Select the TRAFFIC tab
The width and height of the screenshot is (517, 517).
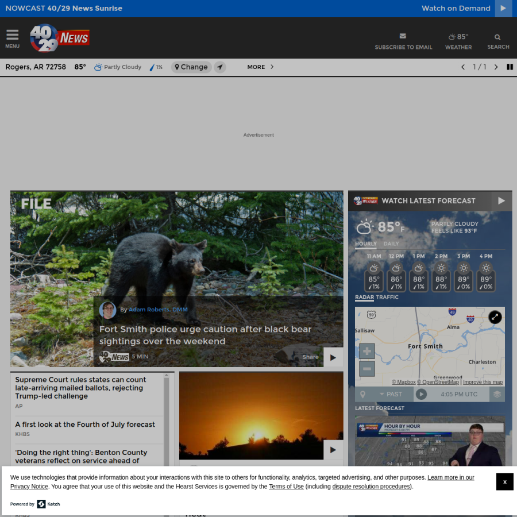click(x=387, y=297)
